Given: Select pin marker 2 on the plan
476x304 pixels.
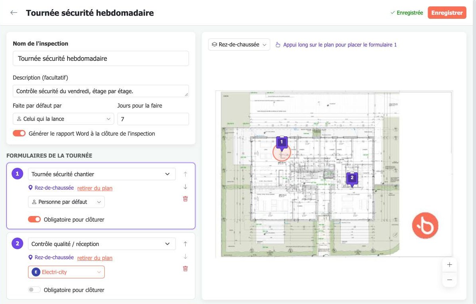Looking at the screenshot, I should [352, 179].
